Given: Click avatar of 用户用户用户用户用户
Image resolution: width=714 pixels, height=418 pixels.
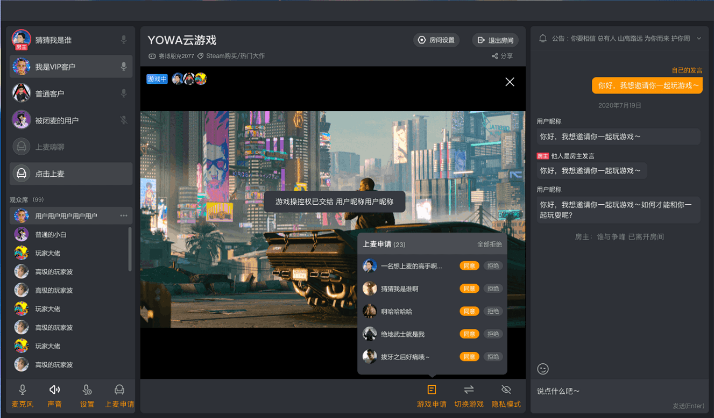Looking at the screenshot, I should 22,216.
